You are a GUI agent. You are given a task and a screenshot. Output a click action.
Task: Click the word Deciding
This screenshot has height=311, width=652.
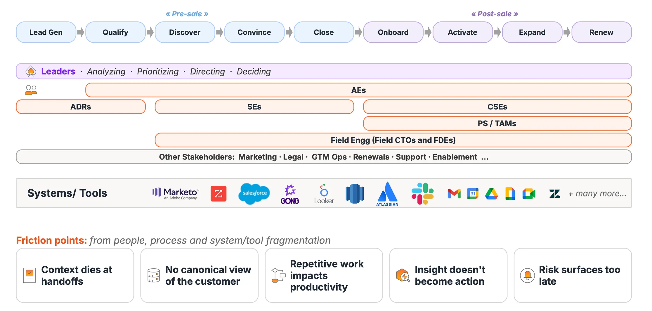[x=254, y=72]
